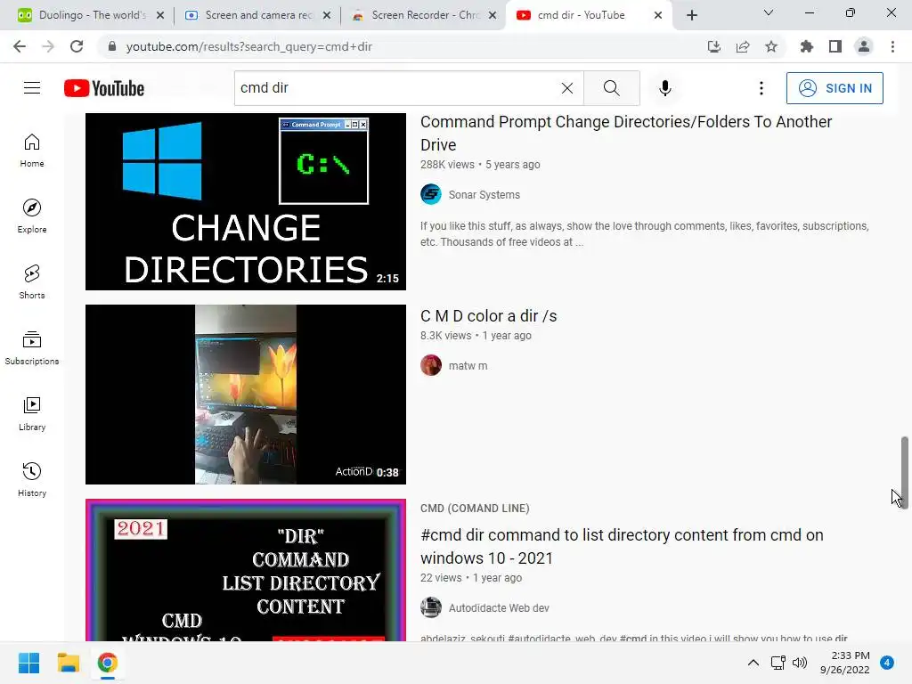912x684 pixels.
Task: Open Subscriptions in the sidebar
Action: [x=32, y=348]
